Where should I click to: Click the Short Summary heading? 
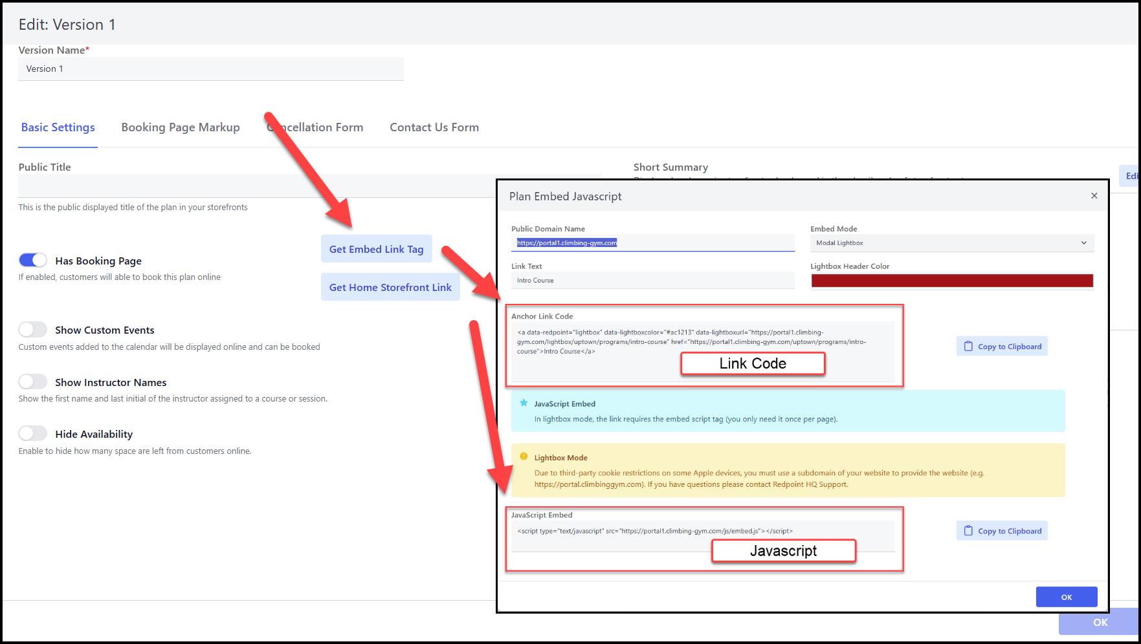pos(670,167)
